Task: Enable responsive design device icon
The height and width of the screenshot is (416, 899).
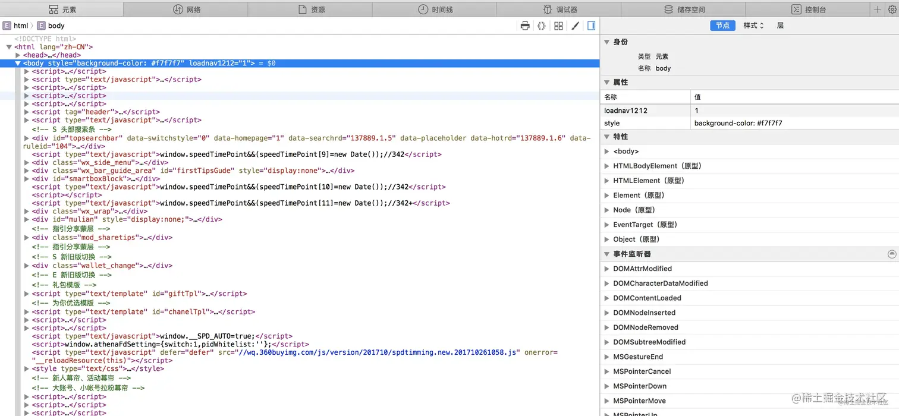Action: (590, 26)
